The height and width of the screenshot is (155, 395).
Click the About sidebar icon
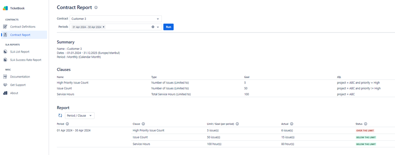tap(5, 93)
